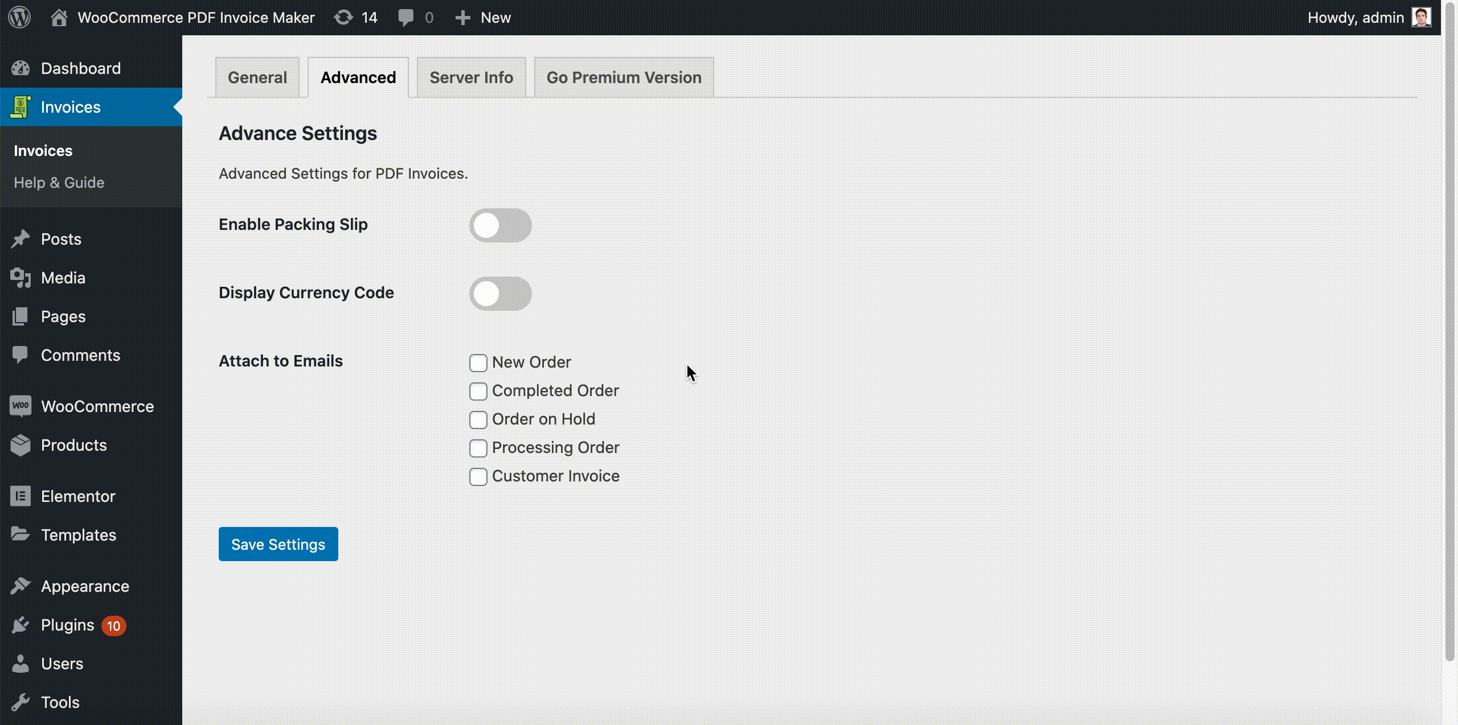Select the New Order checkbox
1458x725 pixels.
pos(479,362)
